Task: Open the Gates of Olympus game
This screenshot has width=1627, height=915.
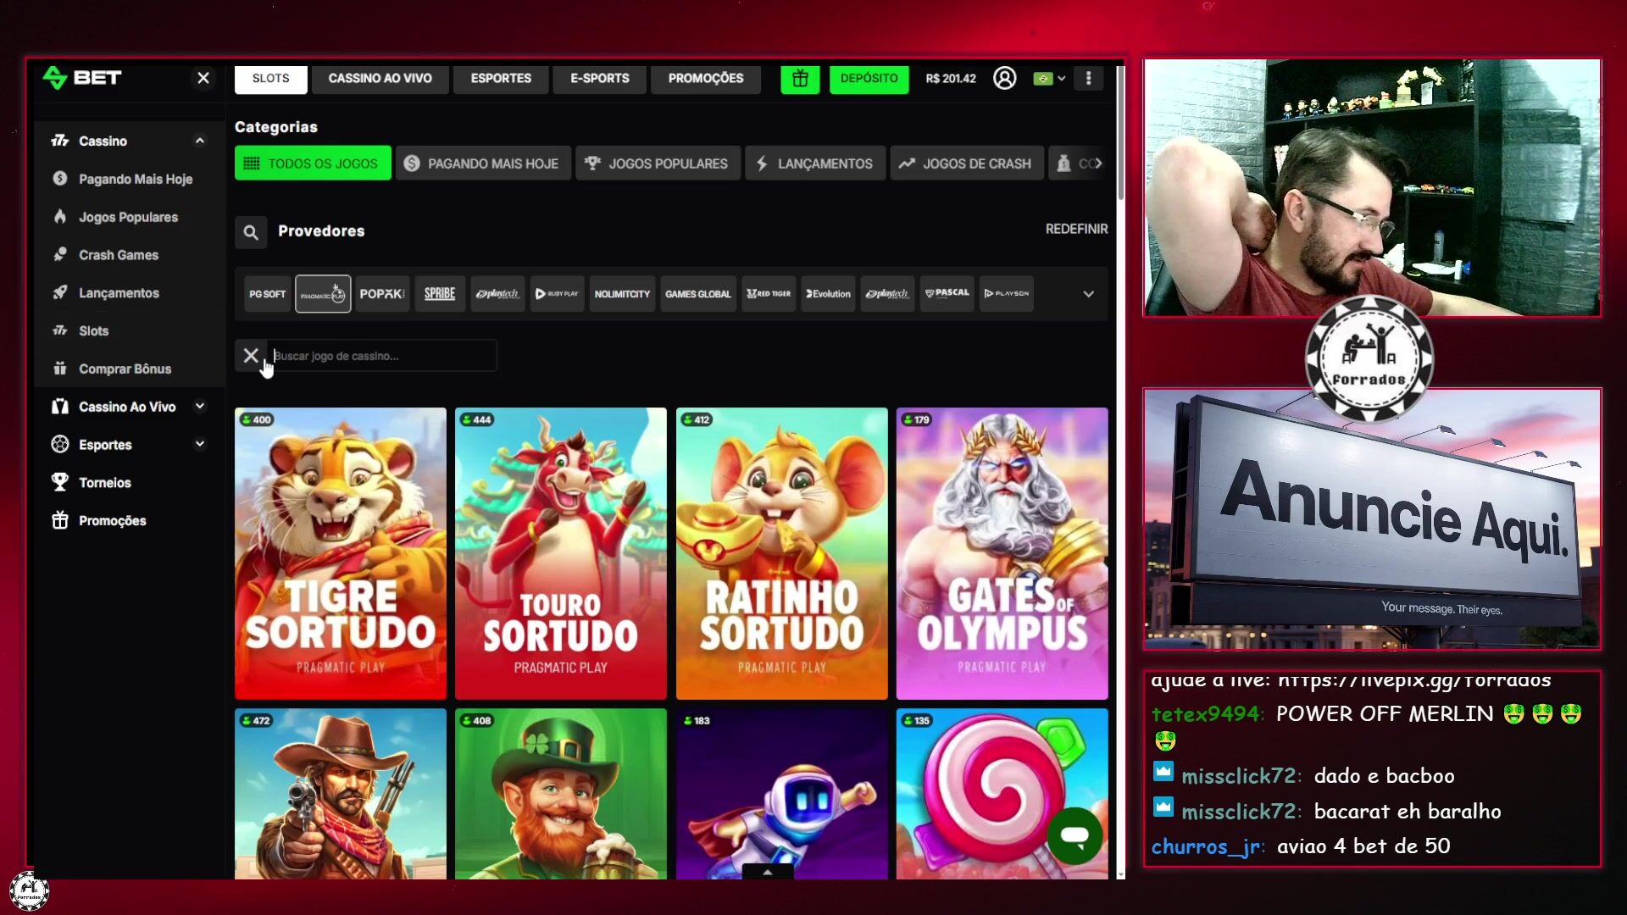Action: pyautogui.click(x=1002, y=554)
